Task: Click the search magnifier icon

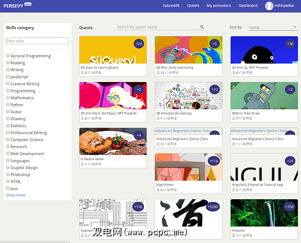Action: tap(202, 27)
